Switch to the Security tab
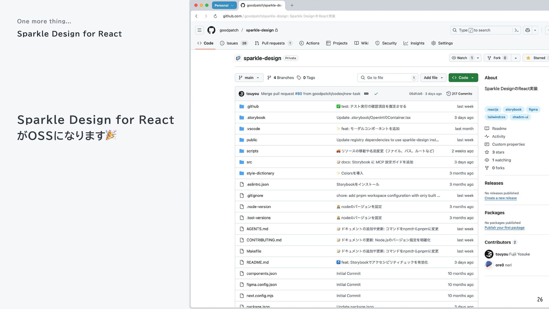Image resolution: width=549 pixels, height=309 pixels. (386, 43)
